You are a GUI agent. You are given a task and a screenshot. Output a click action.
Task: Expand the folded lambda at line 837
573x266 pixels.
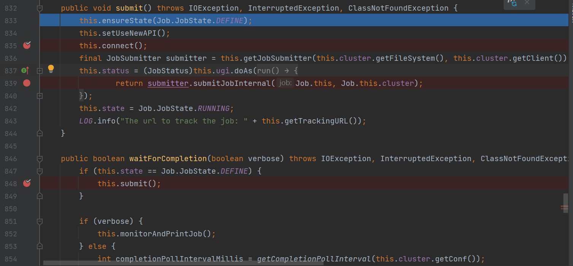click(40, 71)
